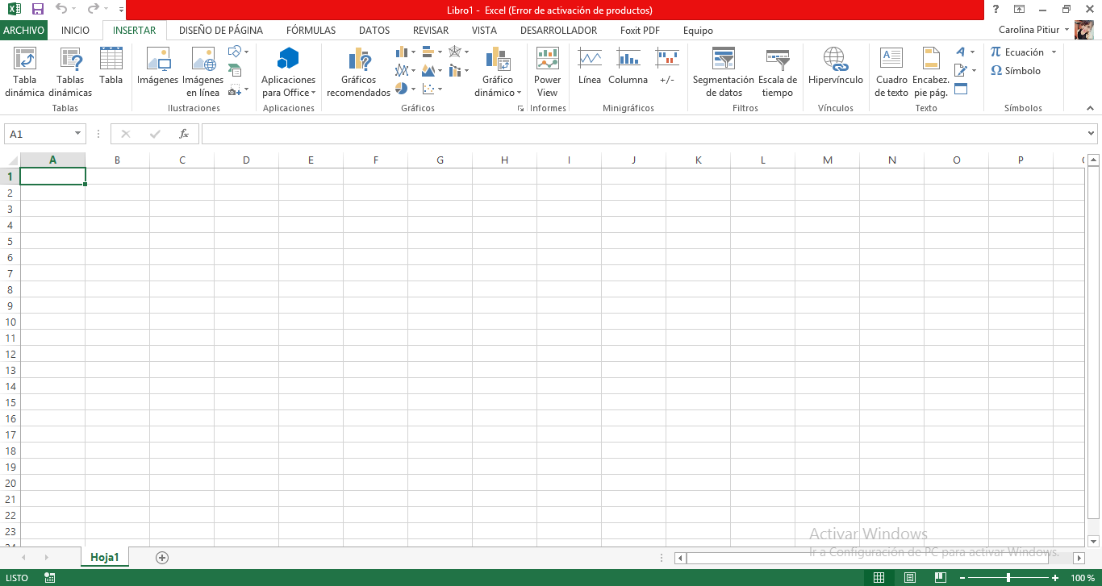Undo the last action

pos(61,10)
